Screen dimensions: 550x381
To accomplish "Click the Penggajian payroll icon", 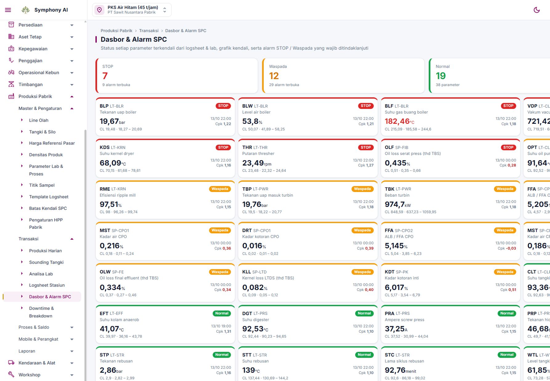I will (x=11, y=61).
